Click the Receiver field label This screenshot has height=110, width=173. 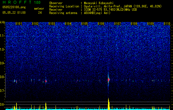click(56, 10)
